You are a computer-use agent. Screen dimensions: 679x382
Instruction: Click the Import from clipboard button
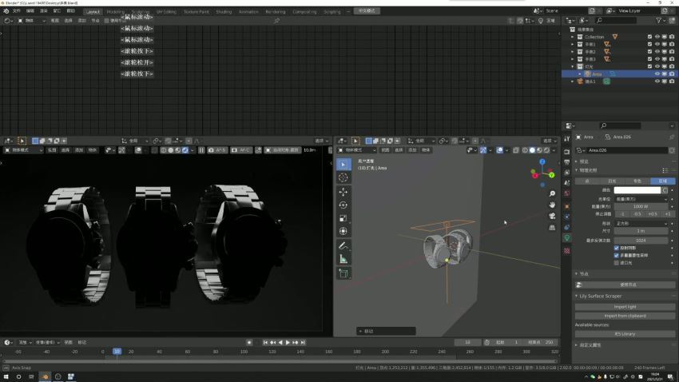[625, 316]
